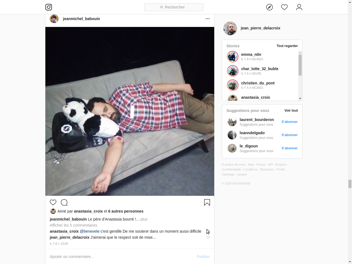Open the profile person icon
The image size is (352, 264).
pyautogui.click(x=299, y=7)
